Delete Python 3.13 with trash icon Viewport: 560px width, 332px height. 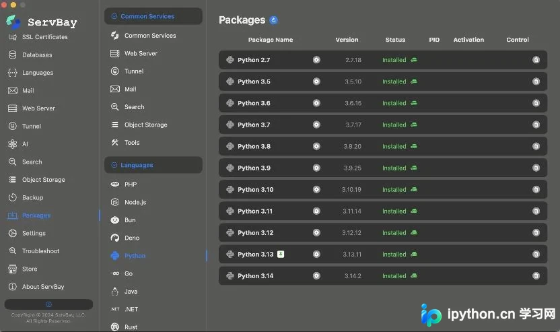coord(536,254)
